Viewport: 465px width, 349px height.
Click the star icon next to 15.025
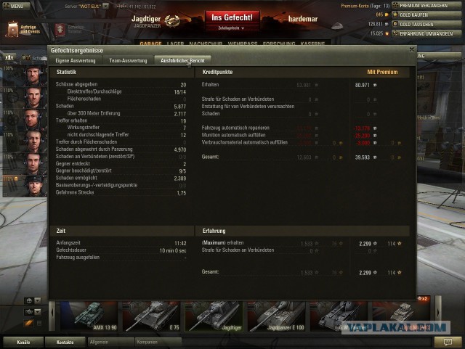(387, 33)
